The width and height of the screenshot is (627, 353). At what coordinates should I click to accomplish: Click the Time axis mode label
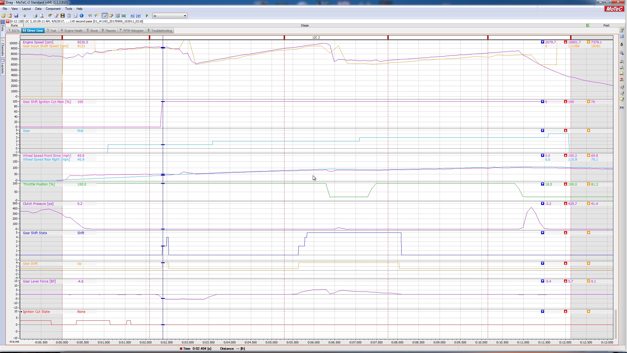[x=187, y=349]
